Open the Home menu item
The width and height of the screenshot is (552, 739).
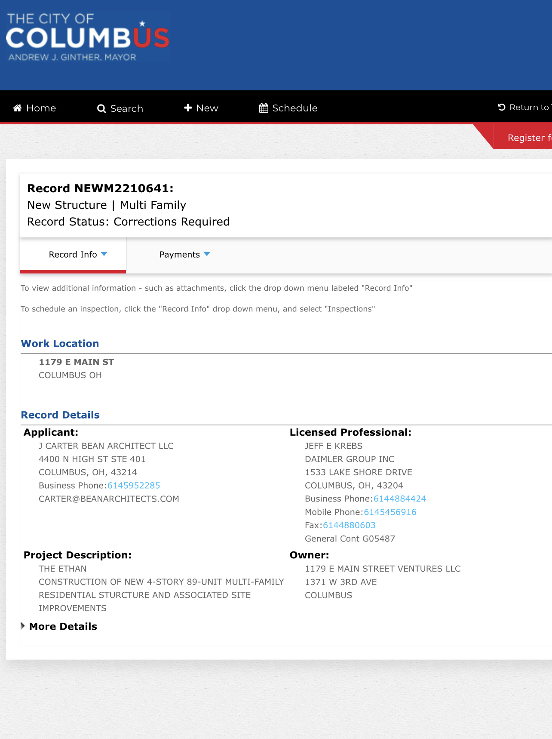click(x=34, y=108)
